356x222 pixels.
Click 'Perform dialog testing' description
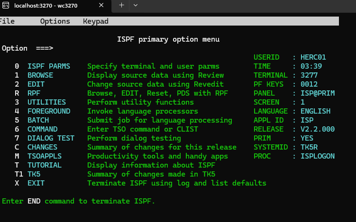click(134, 138)
